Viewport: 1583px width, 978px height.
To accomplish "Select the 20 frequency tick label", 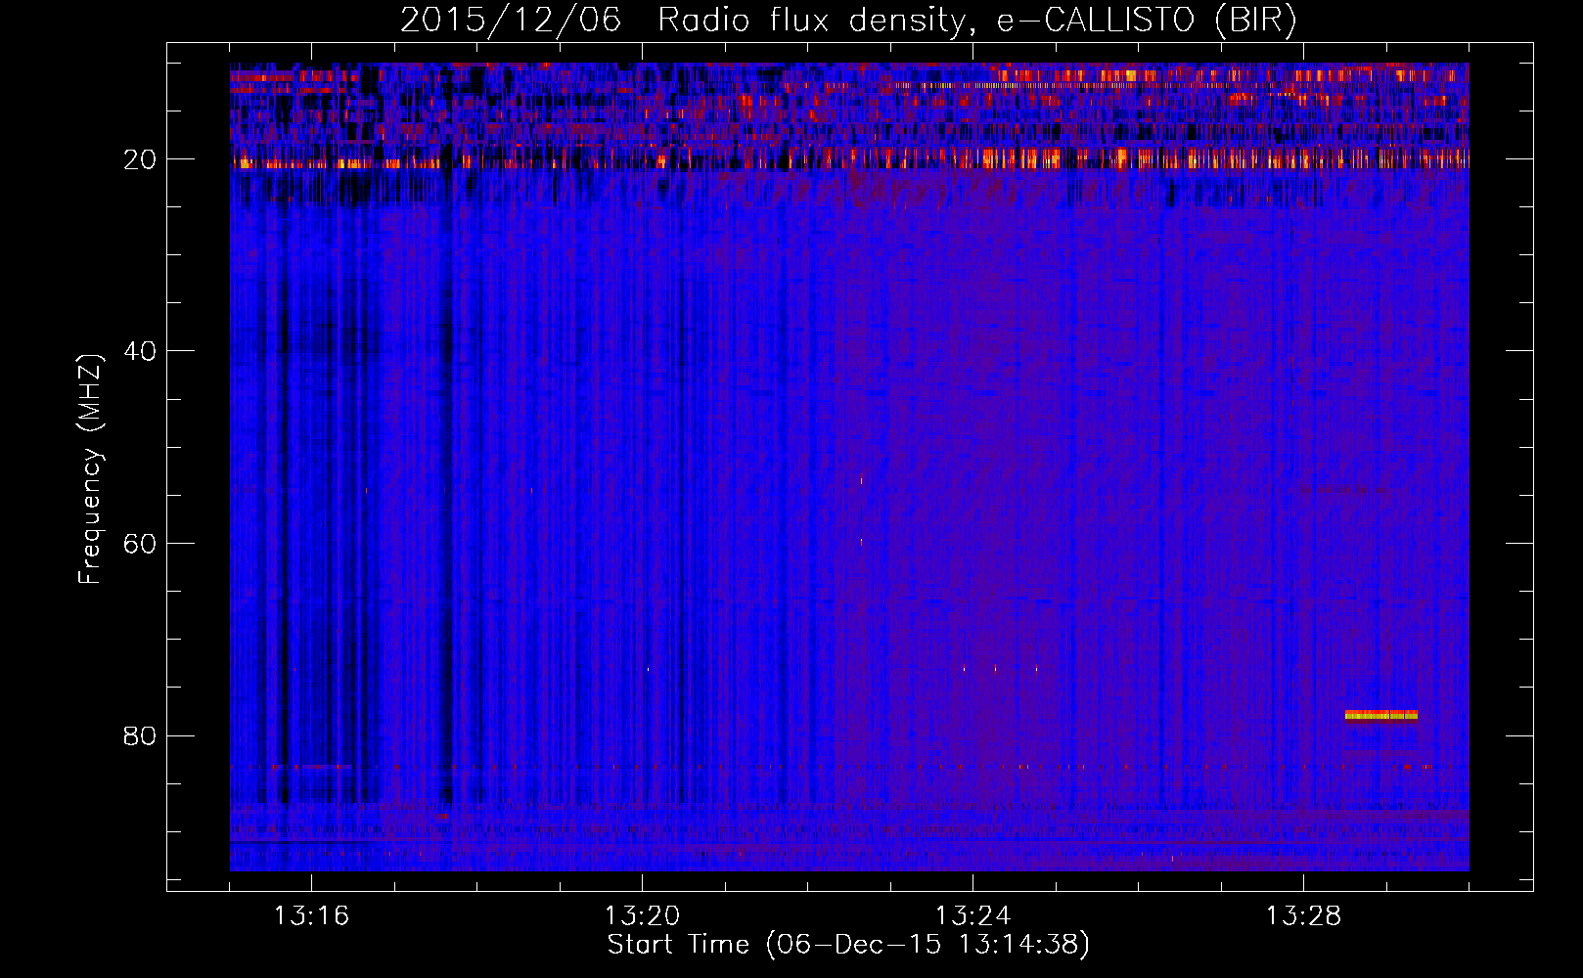I will [x=141, y=158].
